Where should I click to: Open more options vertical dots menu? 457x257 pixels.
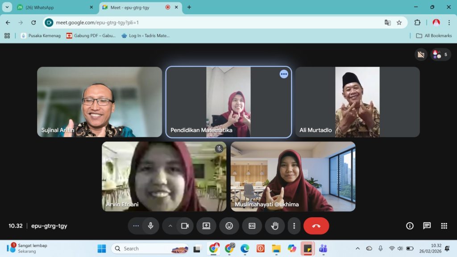[294, 226]
